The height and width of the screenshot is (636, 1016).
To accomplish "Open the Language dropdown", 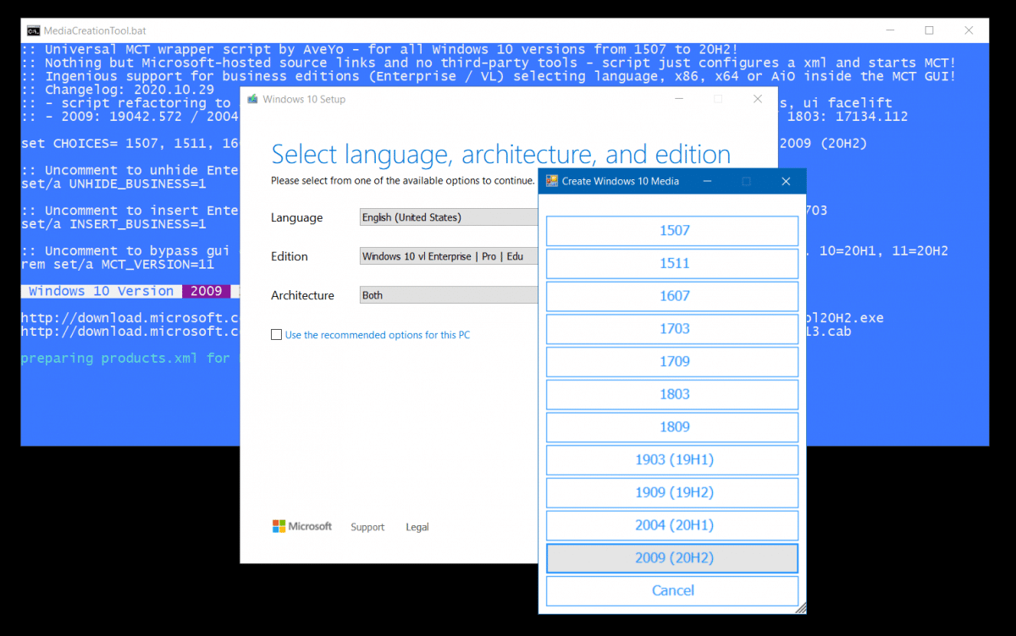I will point(448,217).
